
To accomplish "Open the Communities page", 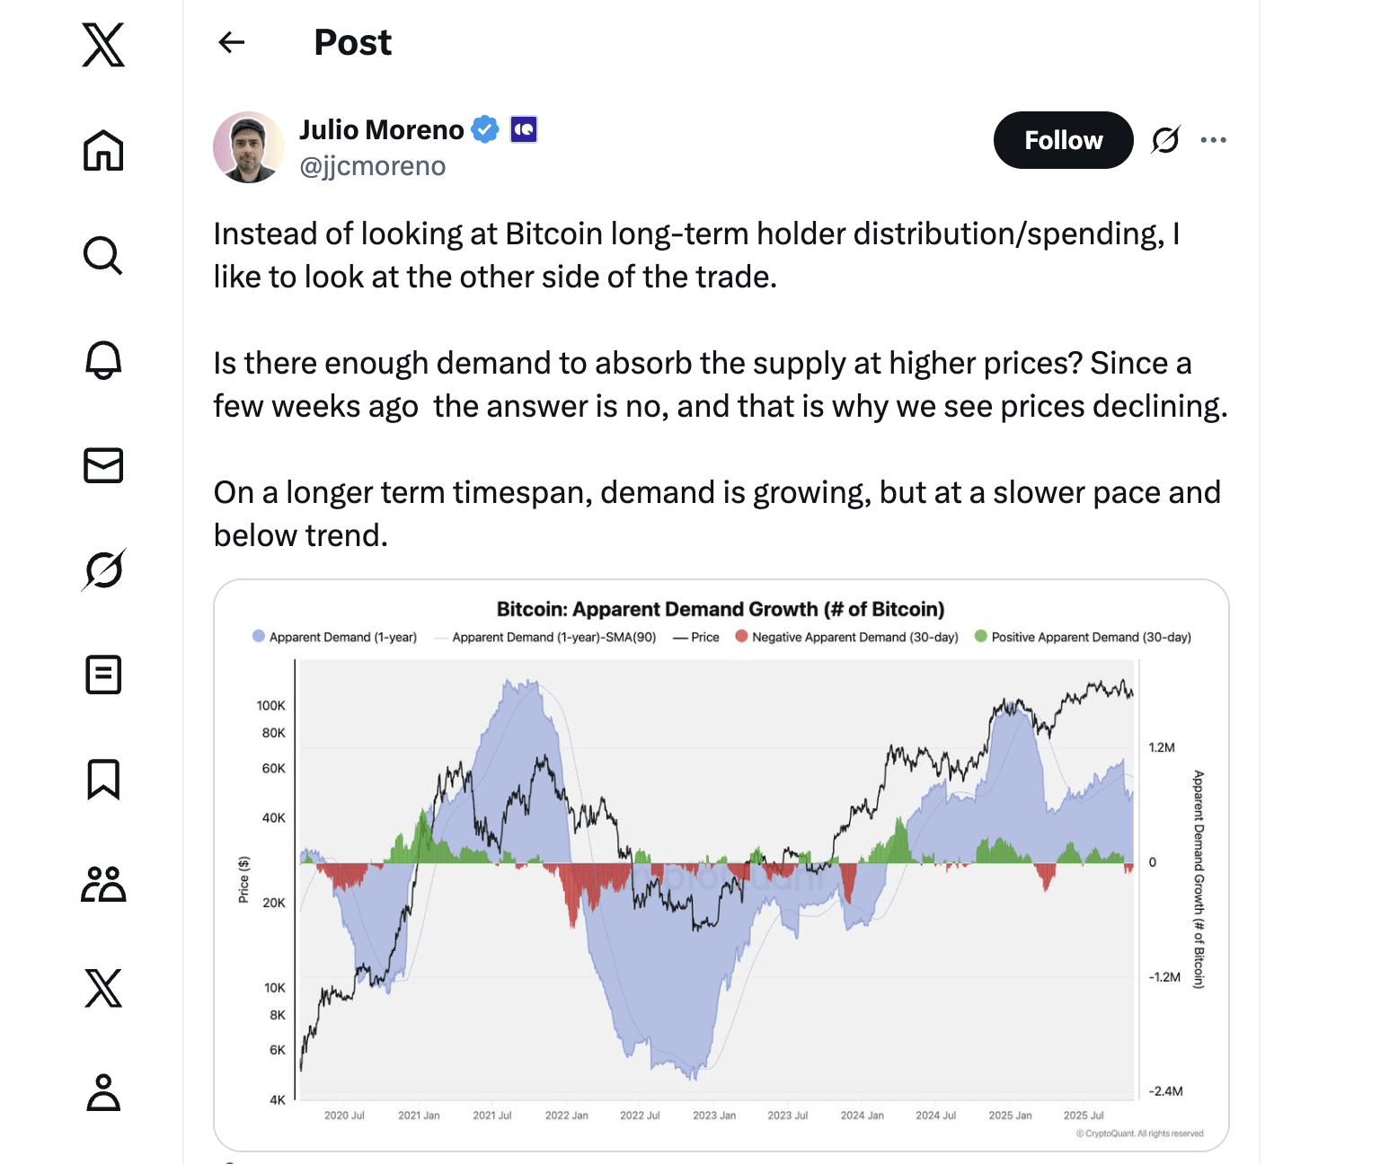I will (103, 884).
